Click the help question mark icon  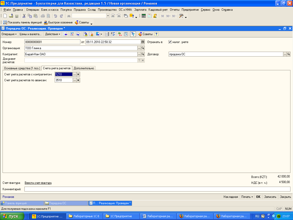(156, 34)
